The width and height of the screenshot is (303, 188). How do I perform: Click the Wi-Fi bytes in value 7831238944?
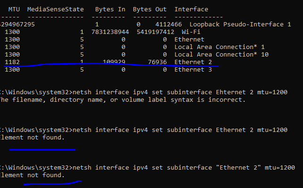pos(110,32)
